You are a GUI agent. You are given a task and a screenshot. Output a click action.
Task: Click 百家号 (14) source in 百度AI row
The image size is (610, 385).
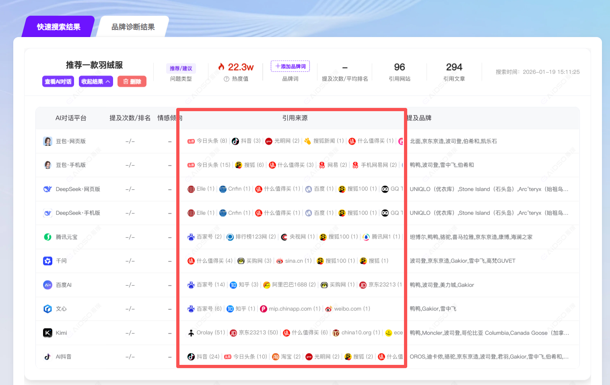pyautogui.click(x=206, y=285)
